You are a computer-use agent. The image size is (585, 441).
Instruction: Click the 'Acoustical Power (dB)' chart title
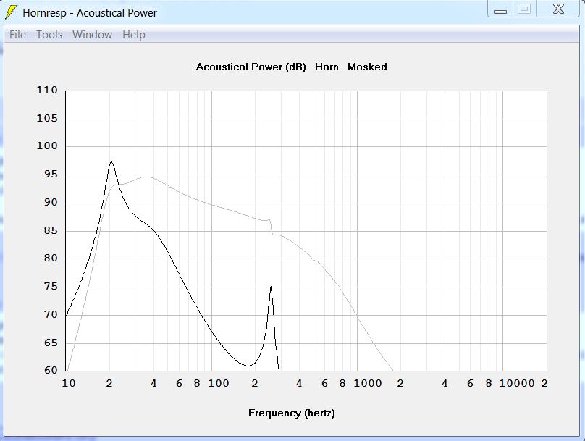[x=251, y=67]
